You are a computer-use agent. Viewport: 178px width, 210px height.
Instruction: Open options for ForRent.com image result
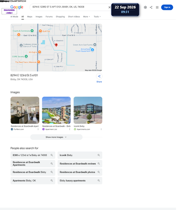click(38, 129)
